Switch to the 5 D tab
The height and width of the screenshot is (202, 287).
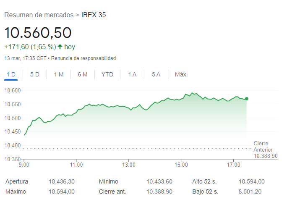point(35,75)
